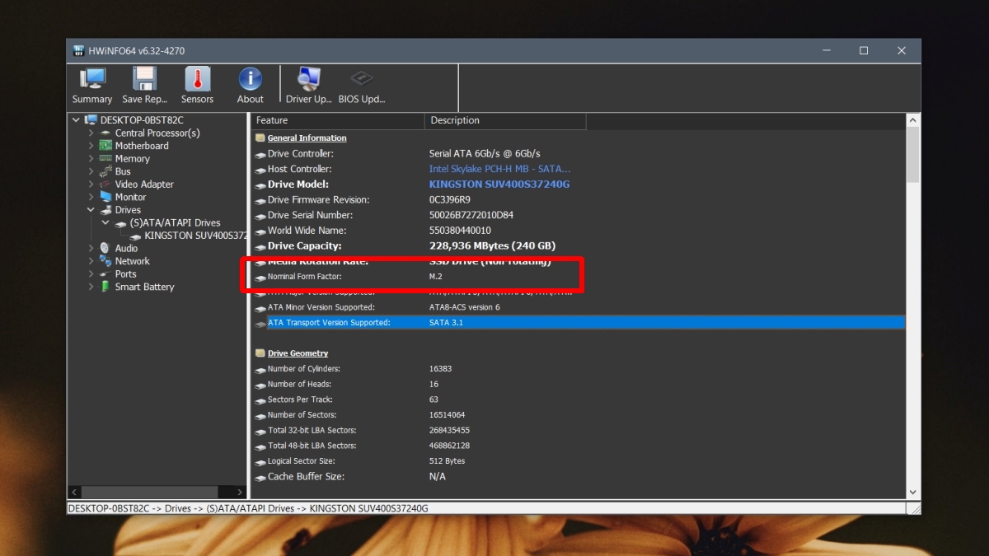Click the details scrollbar down arrow
The image size is (989, 556).
(x=912, y=493)
